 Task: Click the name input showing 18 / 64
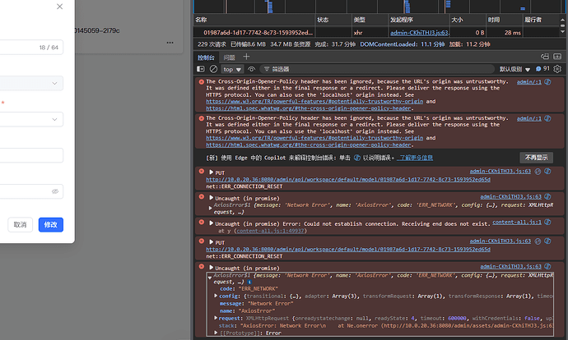tap(31, 48)
